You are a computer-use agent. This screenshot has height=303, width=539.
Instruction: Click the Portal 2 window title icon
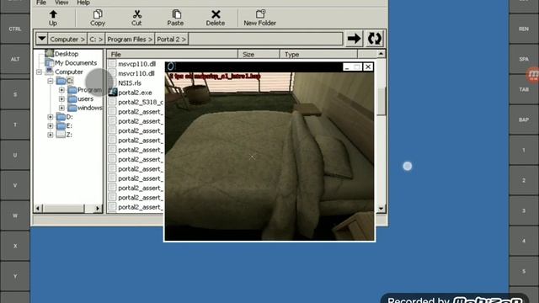[x=171, y=66]
